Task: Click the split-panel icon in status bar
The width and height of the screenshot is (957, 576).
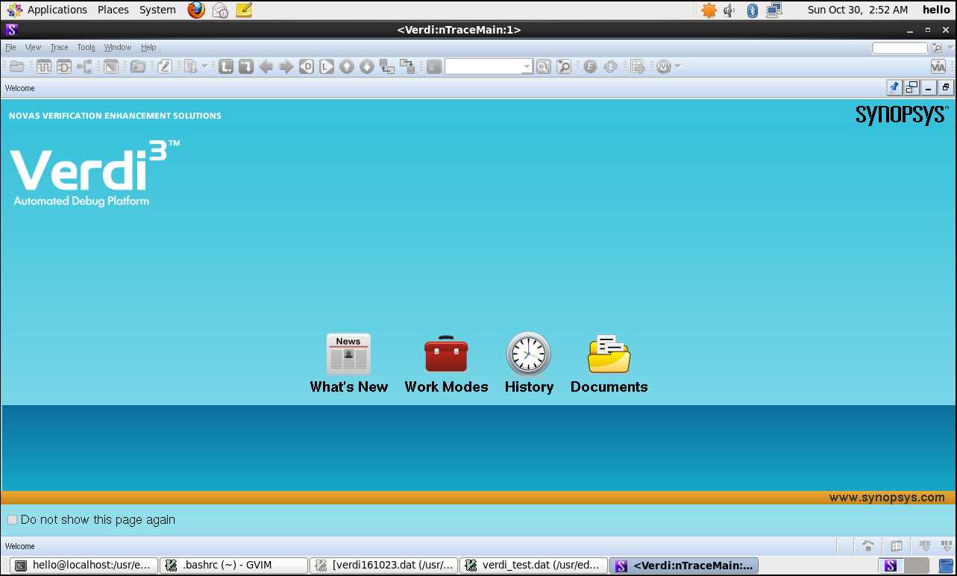Action: pyautogui.click(x=897, y=546)
